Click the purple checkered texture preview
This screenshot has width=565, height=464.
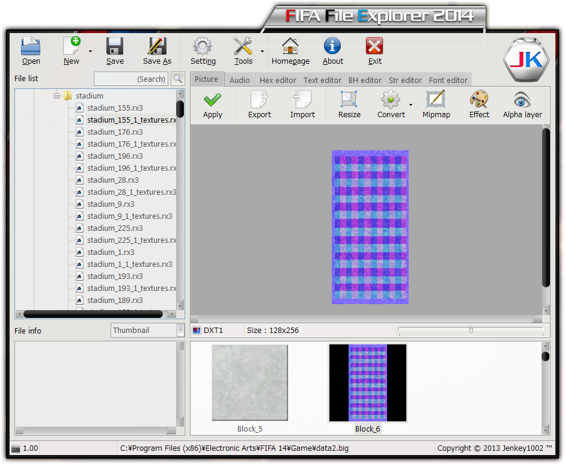[370, 227]
